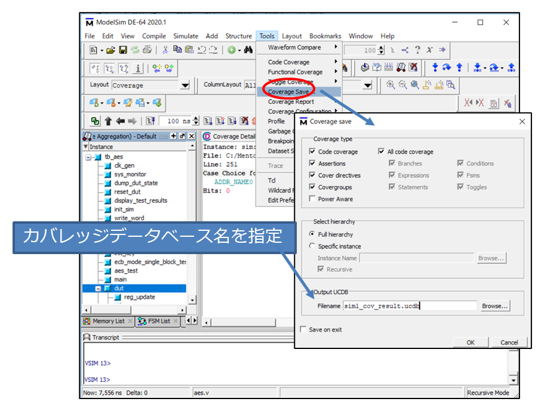
Task: Collapse the dut tree node
Action: coord(98,288)
